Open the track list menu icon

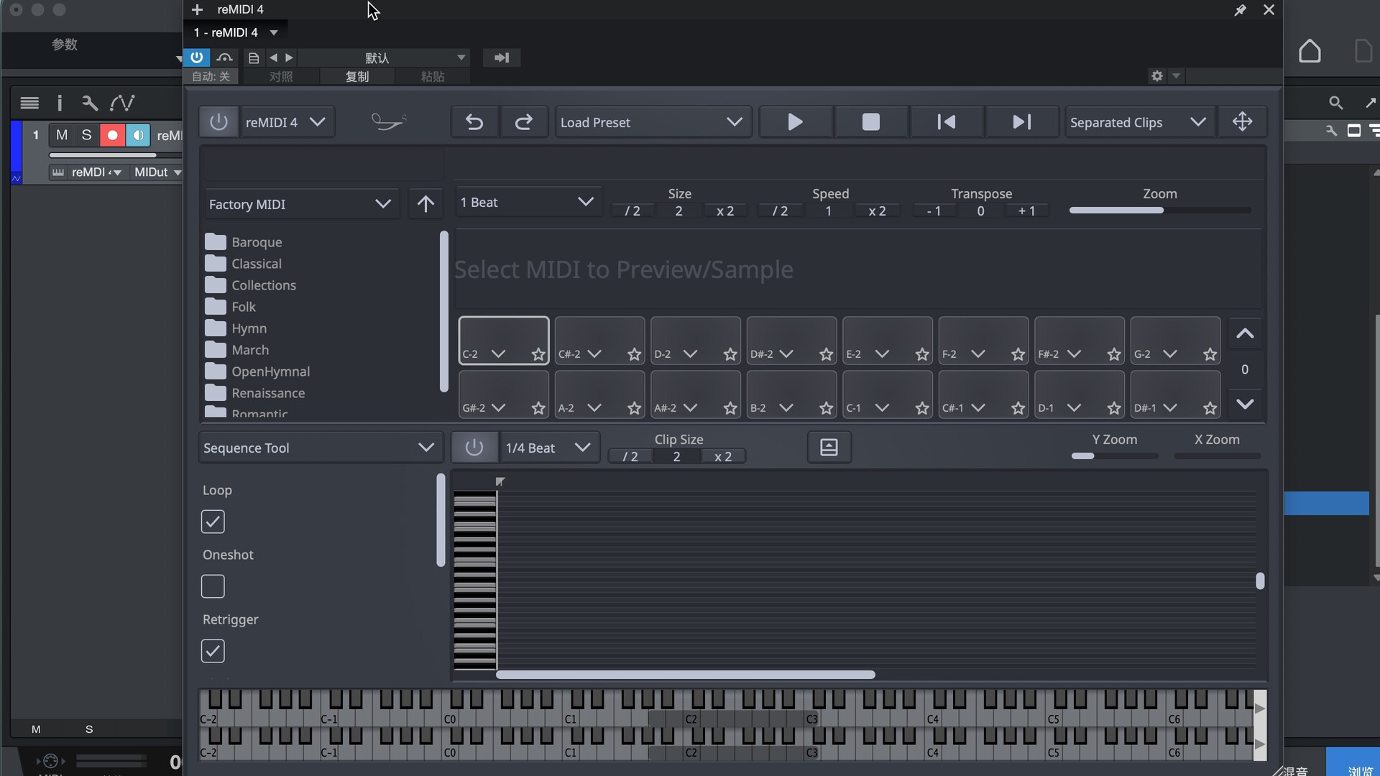29,103
